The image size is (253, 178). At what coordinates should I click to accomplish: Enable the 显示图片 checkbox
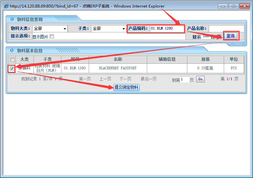52,36
